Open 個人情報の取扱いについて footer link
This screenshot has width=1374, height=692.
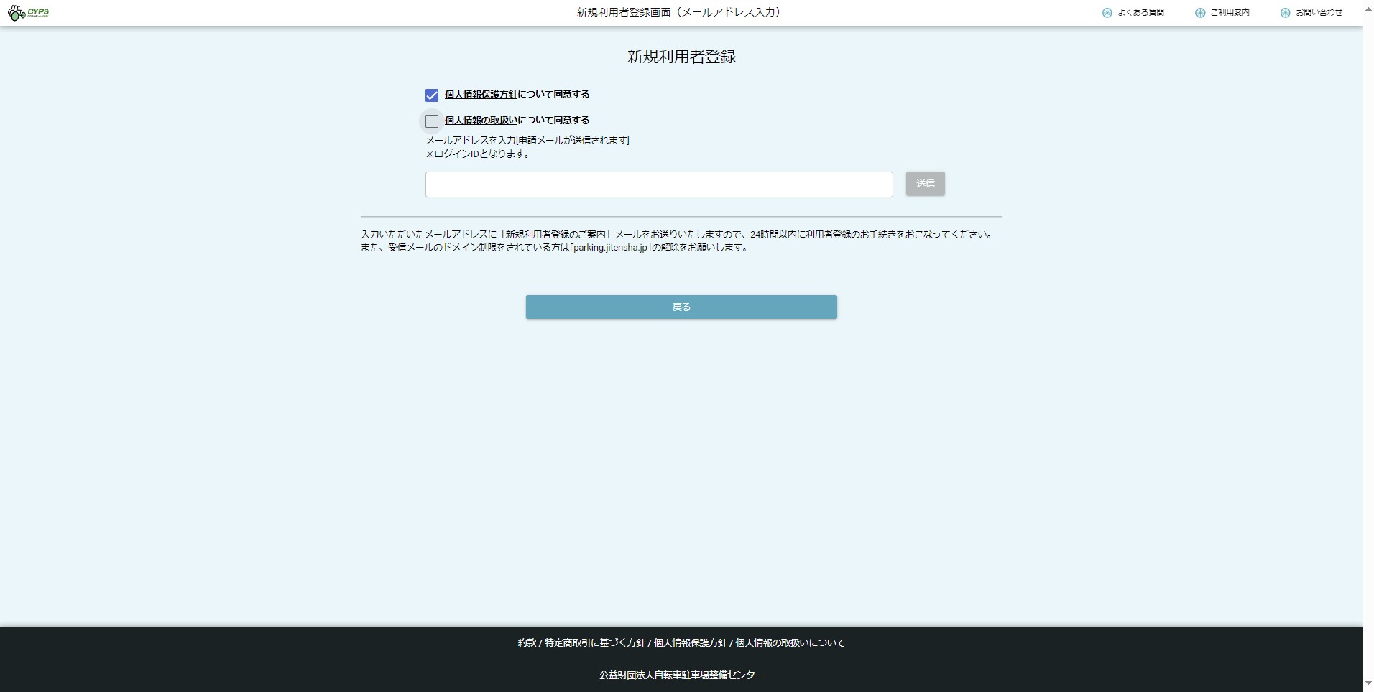tap(790, 643)
